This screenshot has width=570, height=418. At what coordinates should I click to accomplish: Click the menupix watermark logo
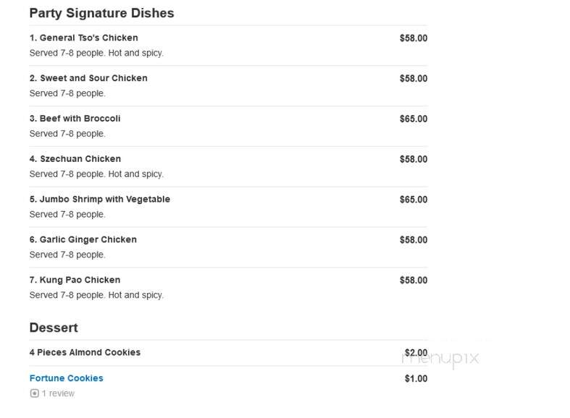pyautogui.click(x=440, y=359)
